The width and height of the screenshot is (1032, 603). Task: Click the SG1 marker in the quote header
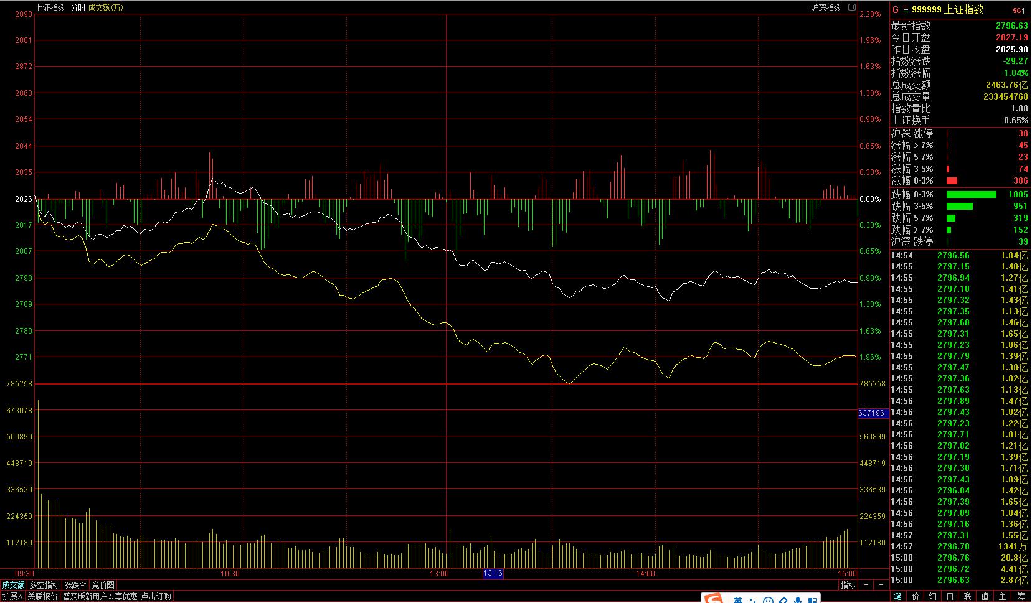pos(1018,11)
